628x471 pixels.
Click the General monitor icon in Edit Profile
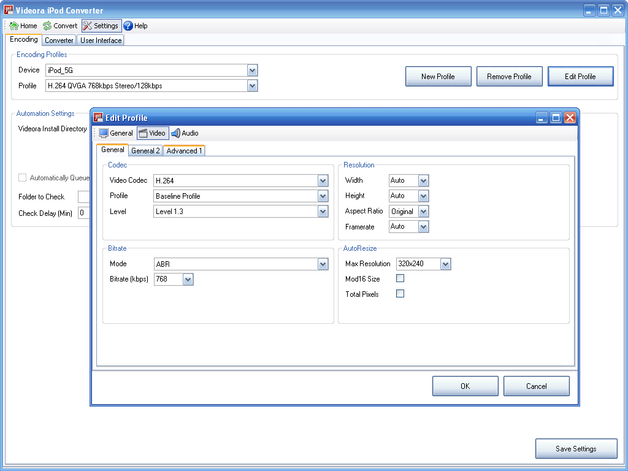(104, 133)
